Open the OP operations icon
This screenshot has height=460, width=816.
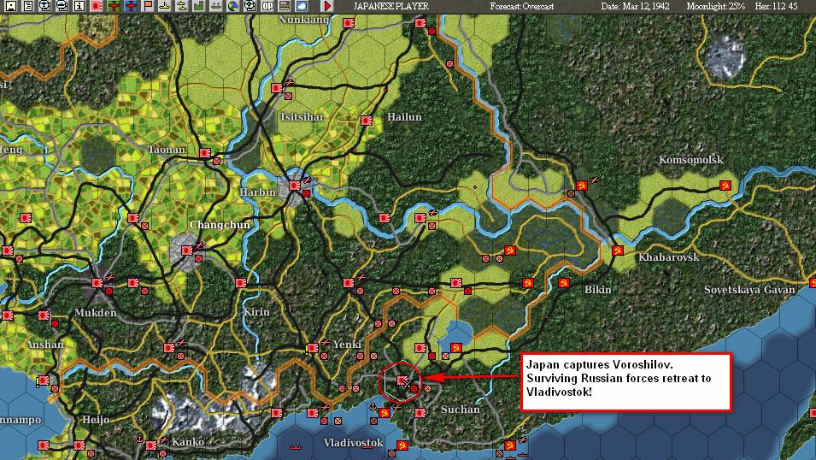click(x=267, y=6)
